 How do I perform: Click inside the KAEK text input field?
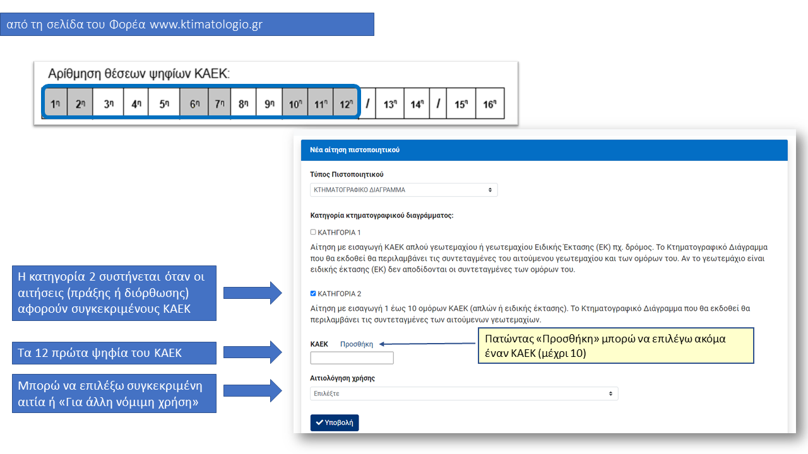(x=352, y=358)
